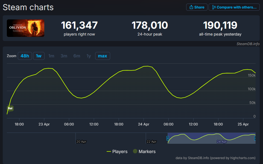
Task: Click the 150k y-axis label
Action: tap(252, 75)
